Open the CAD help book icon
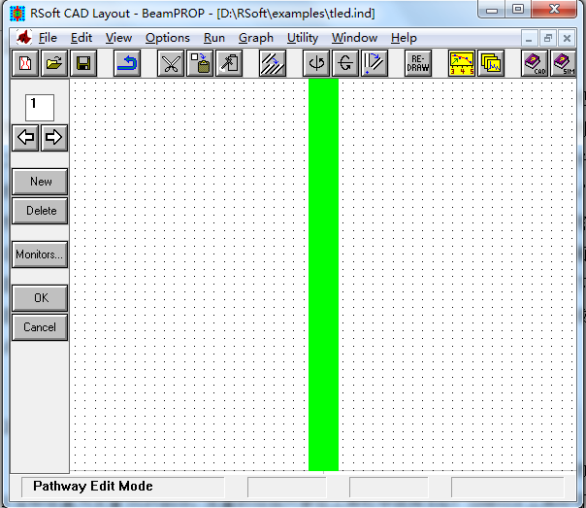 pyautogui.click(x=535, y=63)
